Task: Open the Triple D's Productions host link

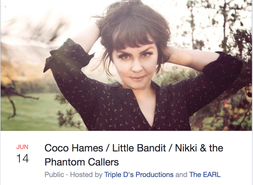Action: pos(139,174)
